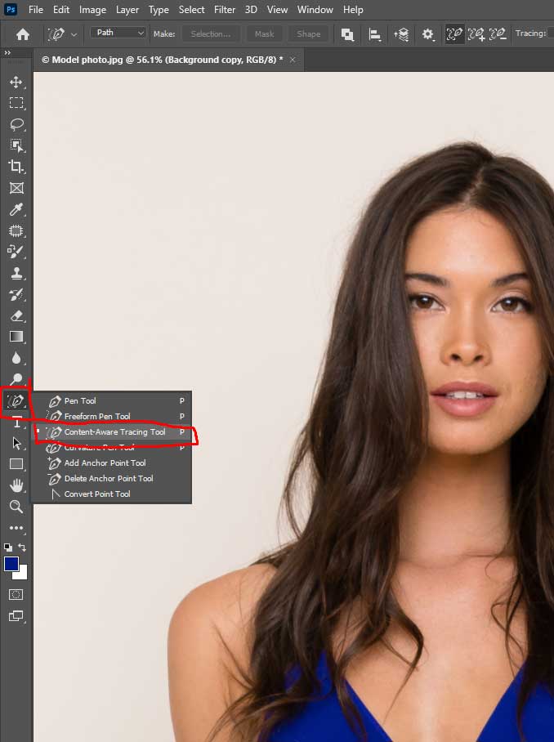Click the Selection... button
554x742 pixels.
[211, 34]
